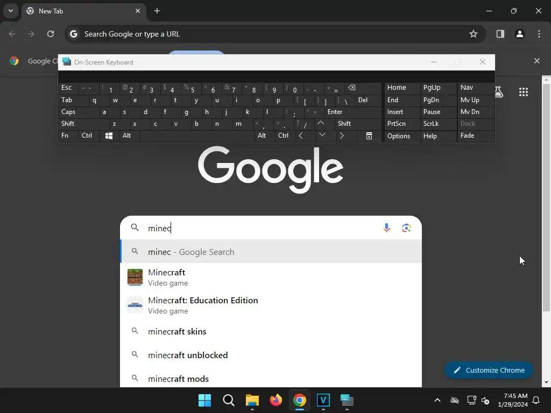This screenshot has height=413, width=551.
Task: Open a new tab with plus button
Action: coord(157,11)
